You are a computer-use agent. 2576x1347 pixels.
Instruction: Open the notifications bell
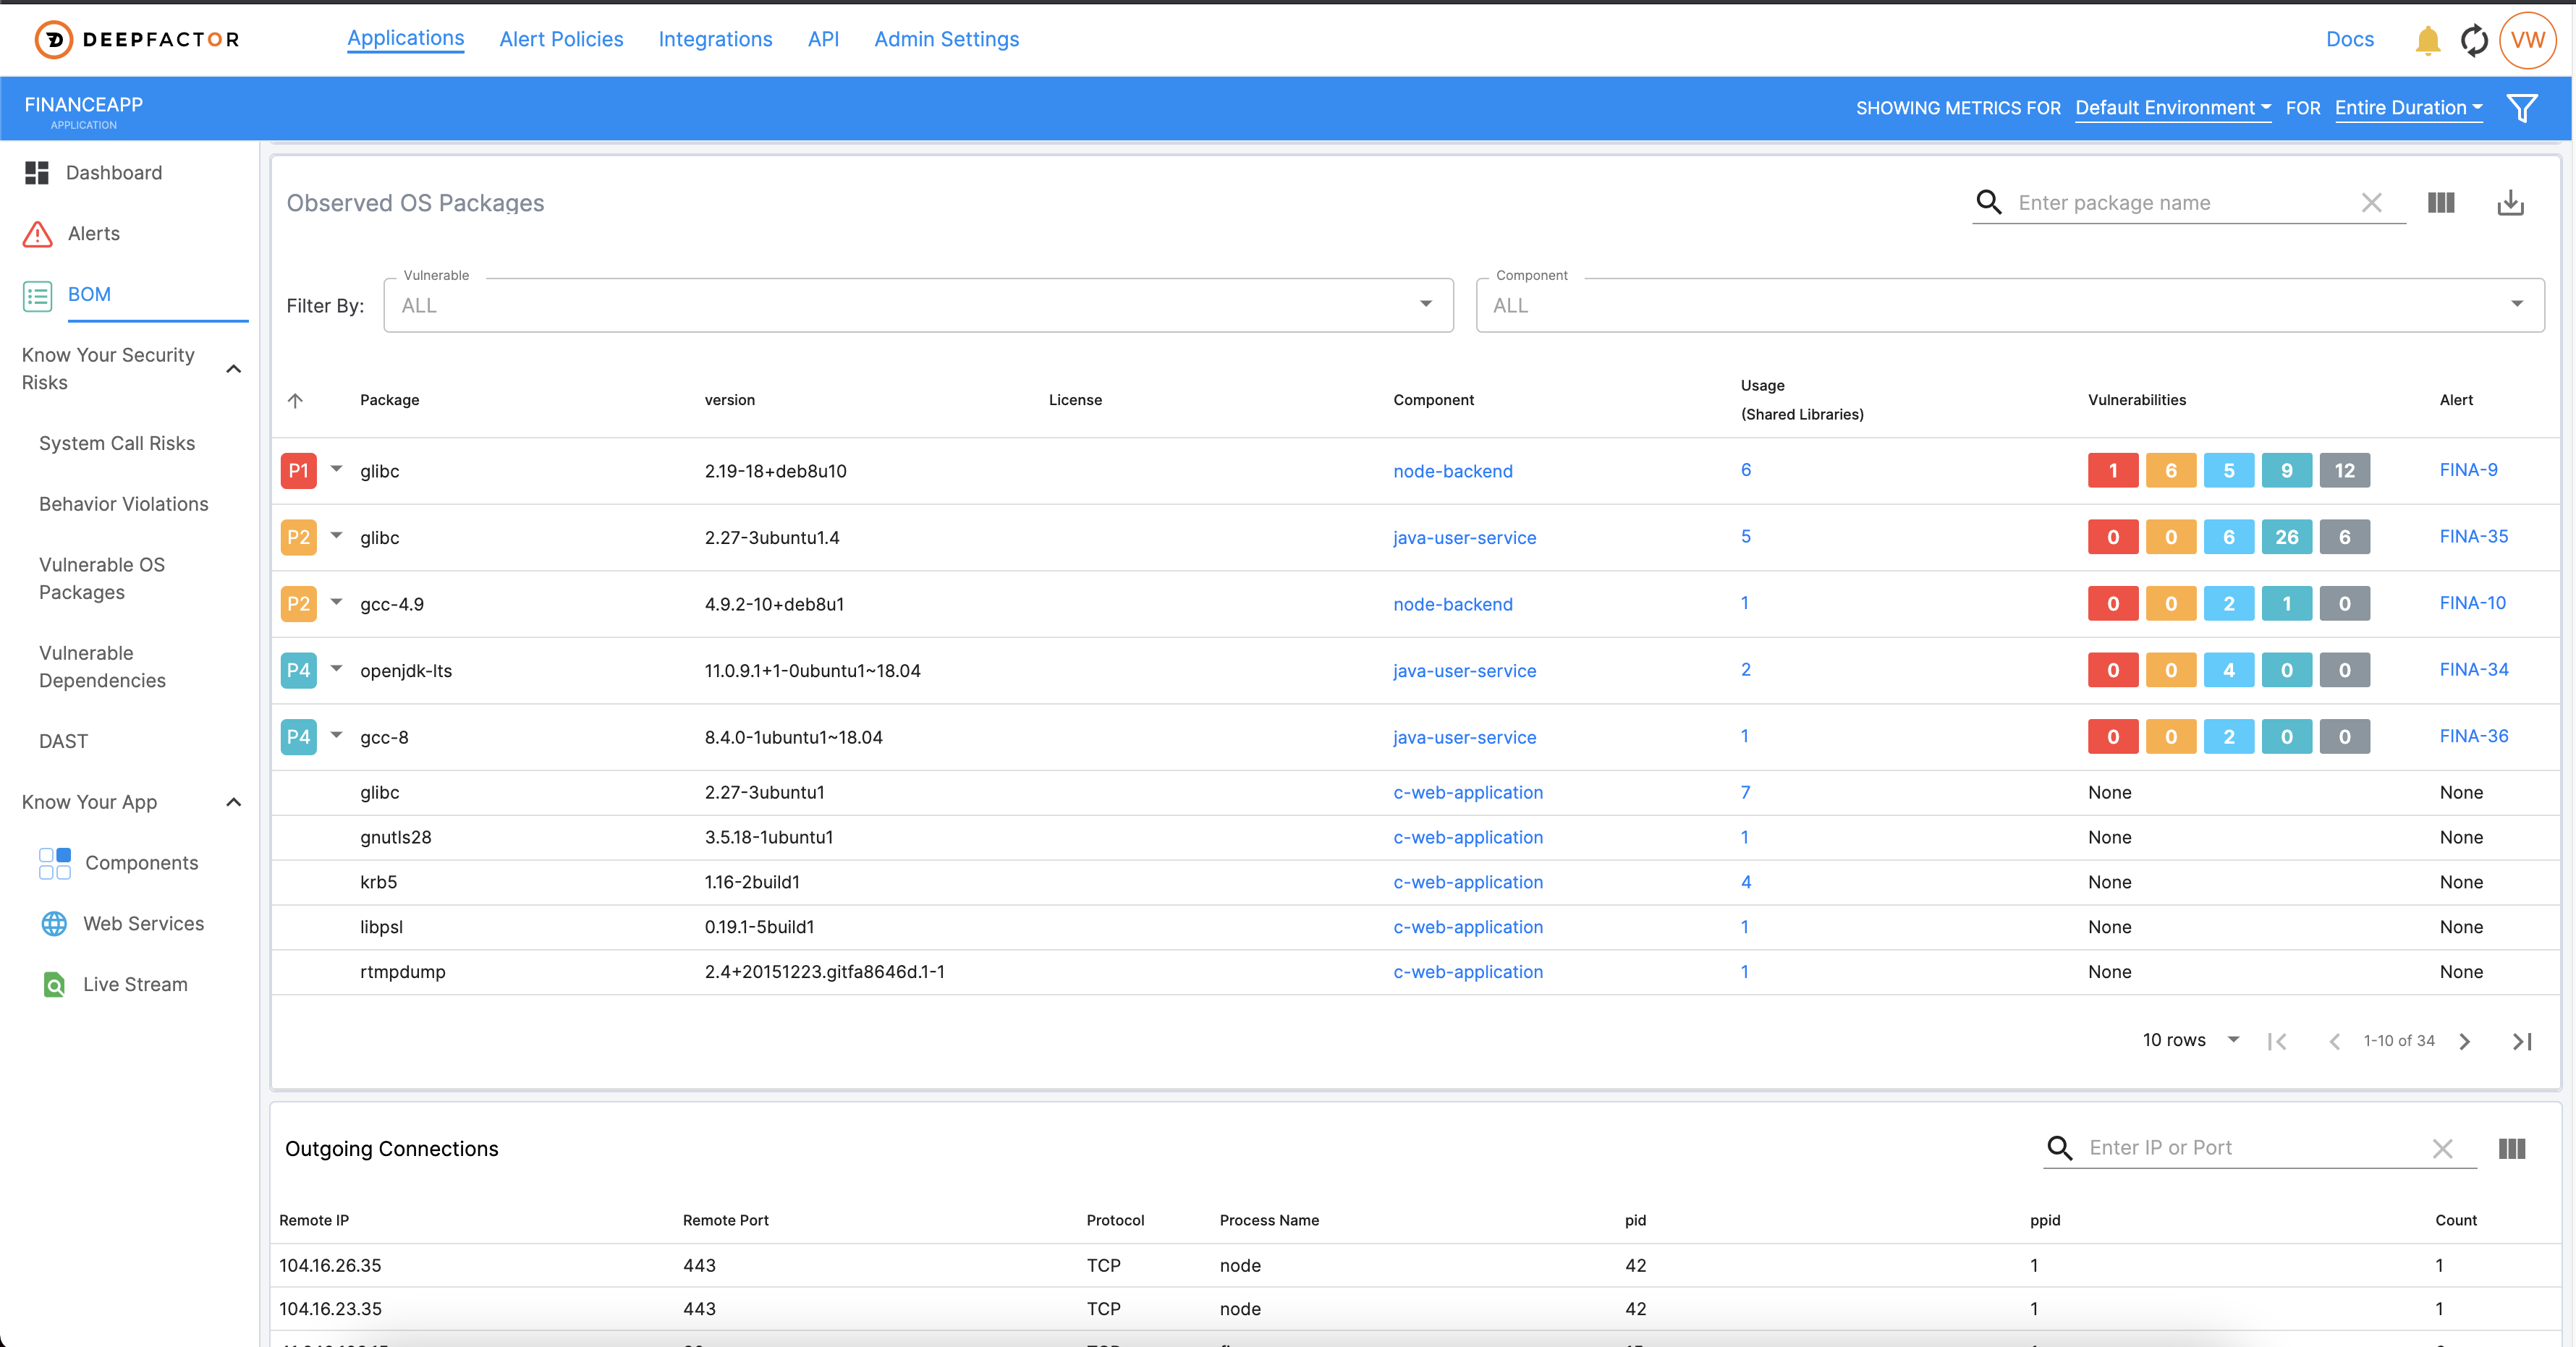pyautogui.click(x=2427, y=40)
